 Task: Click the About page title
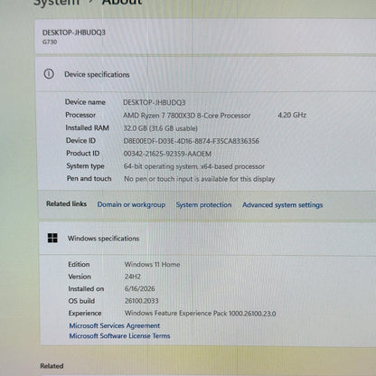122,3
